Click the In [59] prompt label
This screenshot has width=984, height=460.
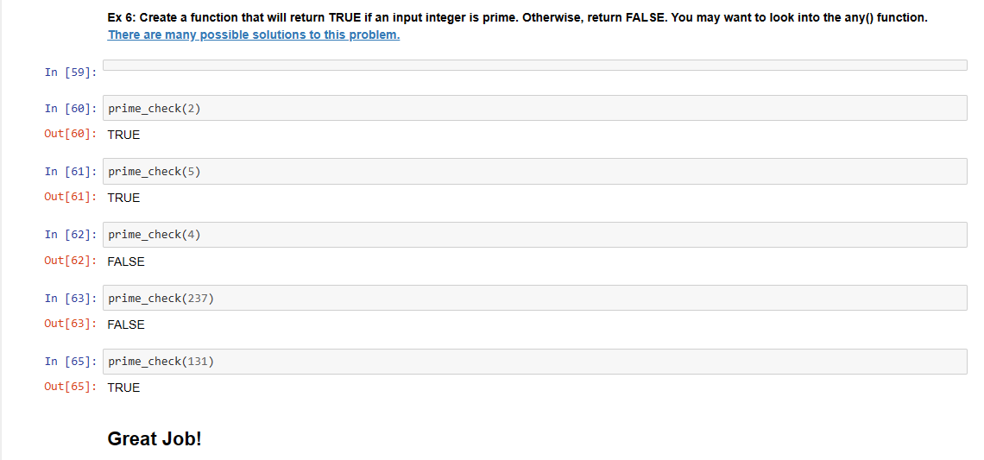(x=70, y=72)
